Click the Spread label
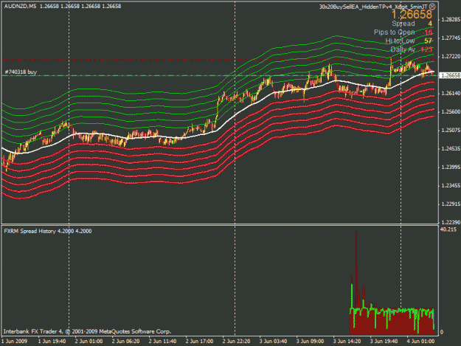 (403, 24)
